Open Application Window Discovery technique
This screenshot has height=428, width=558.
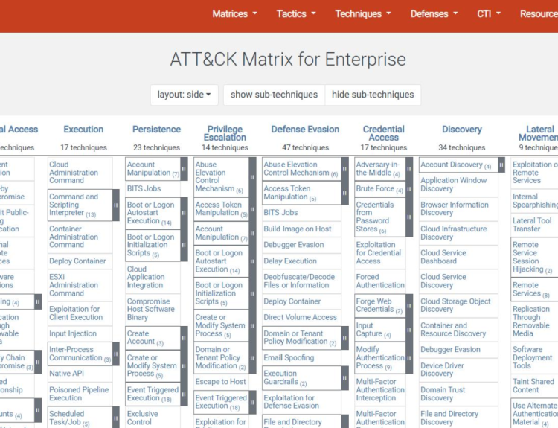point(454,185)
